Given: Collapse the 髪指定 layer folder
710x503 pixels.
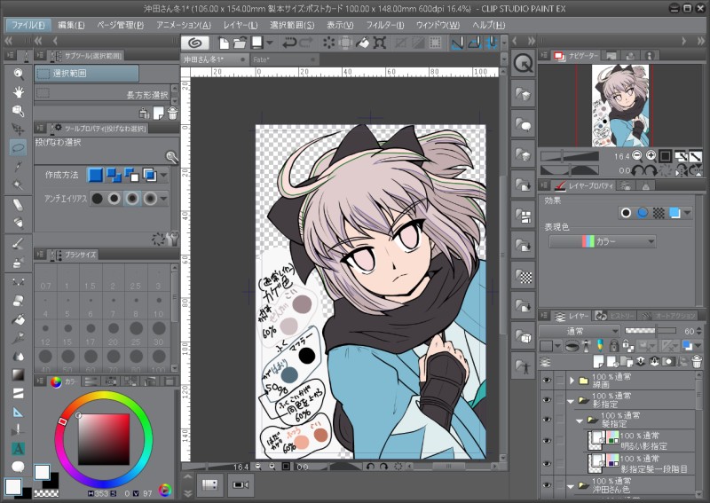Looking at the screenshot, I should pos(580,420).
